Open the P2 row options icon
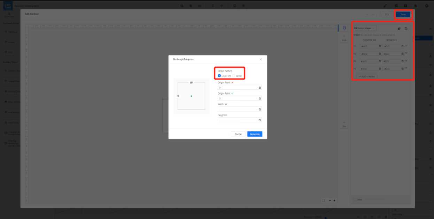The image size is (434, 219). click(406, 54)
